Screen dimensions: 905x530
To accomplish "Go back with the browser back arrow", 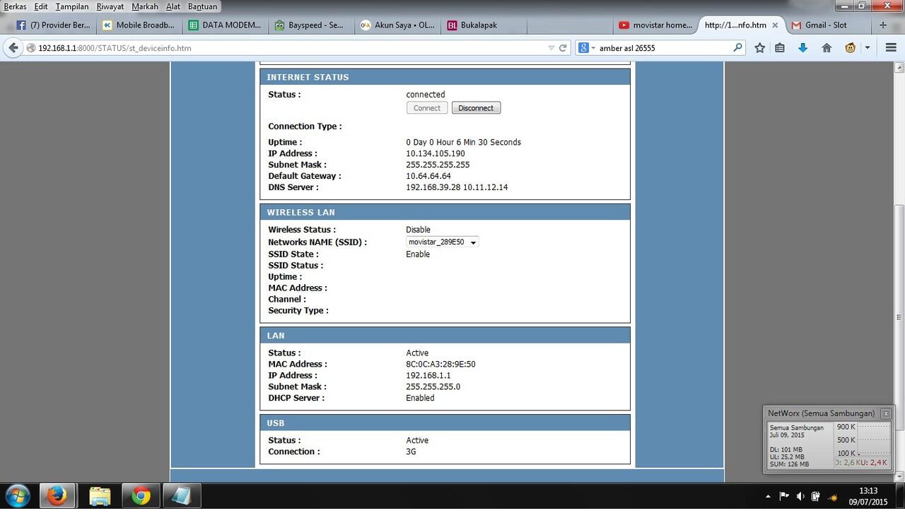I will (x=13, y=48).
